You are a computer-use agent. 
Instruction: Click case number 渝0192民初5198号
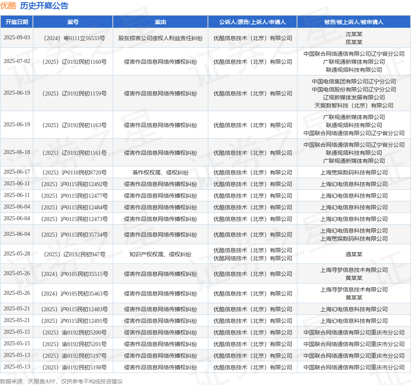(74, 367)
